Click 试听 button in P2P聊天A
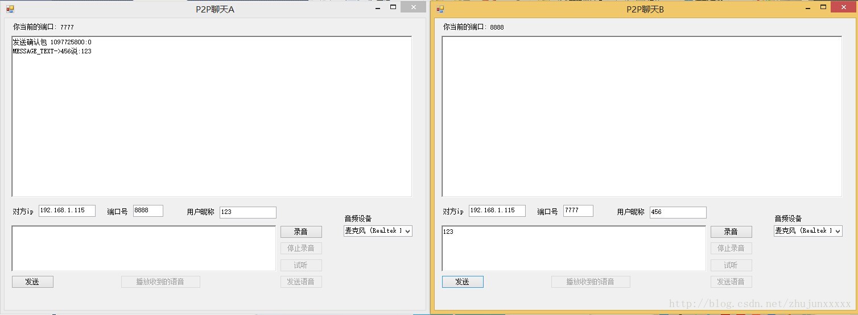 pos(301,265)
